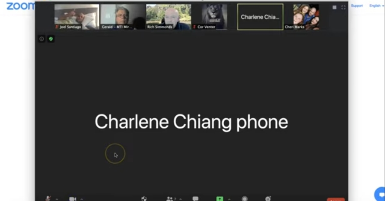The height and width of the screenshot is (201, 385).
Task: Open the Participants panel
Action: (170, 199)
